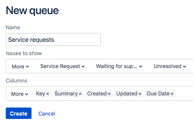Open the Waiting for support status filter
This screenshot has width=193, height=127.
119,66
